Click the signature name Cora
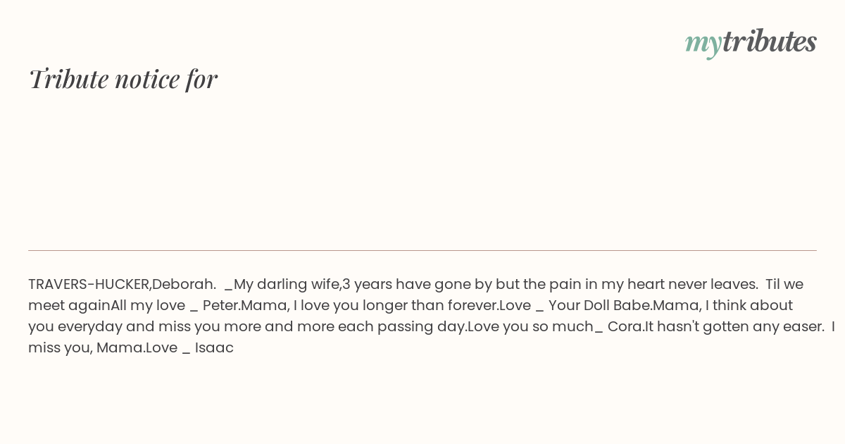 pos(624,326)
